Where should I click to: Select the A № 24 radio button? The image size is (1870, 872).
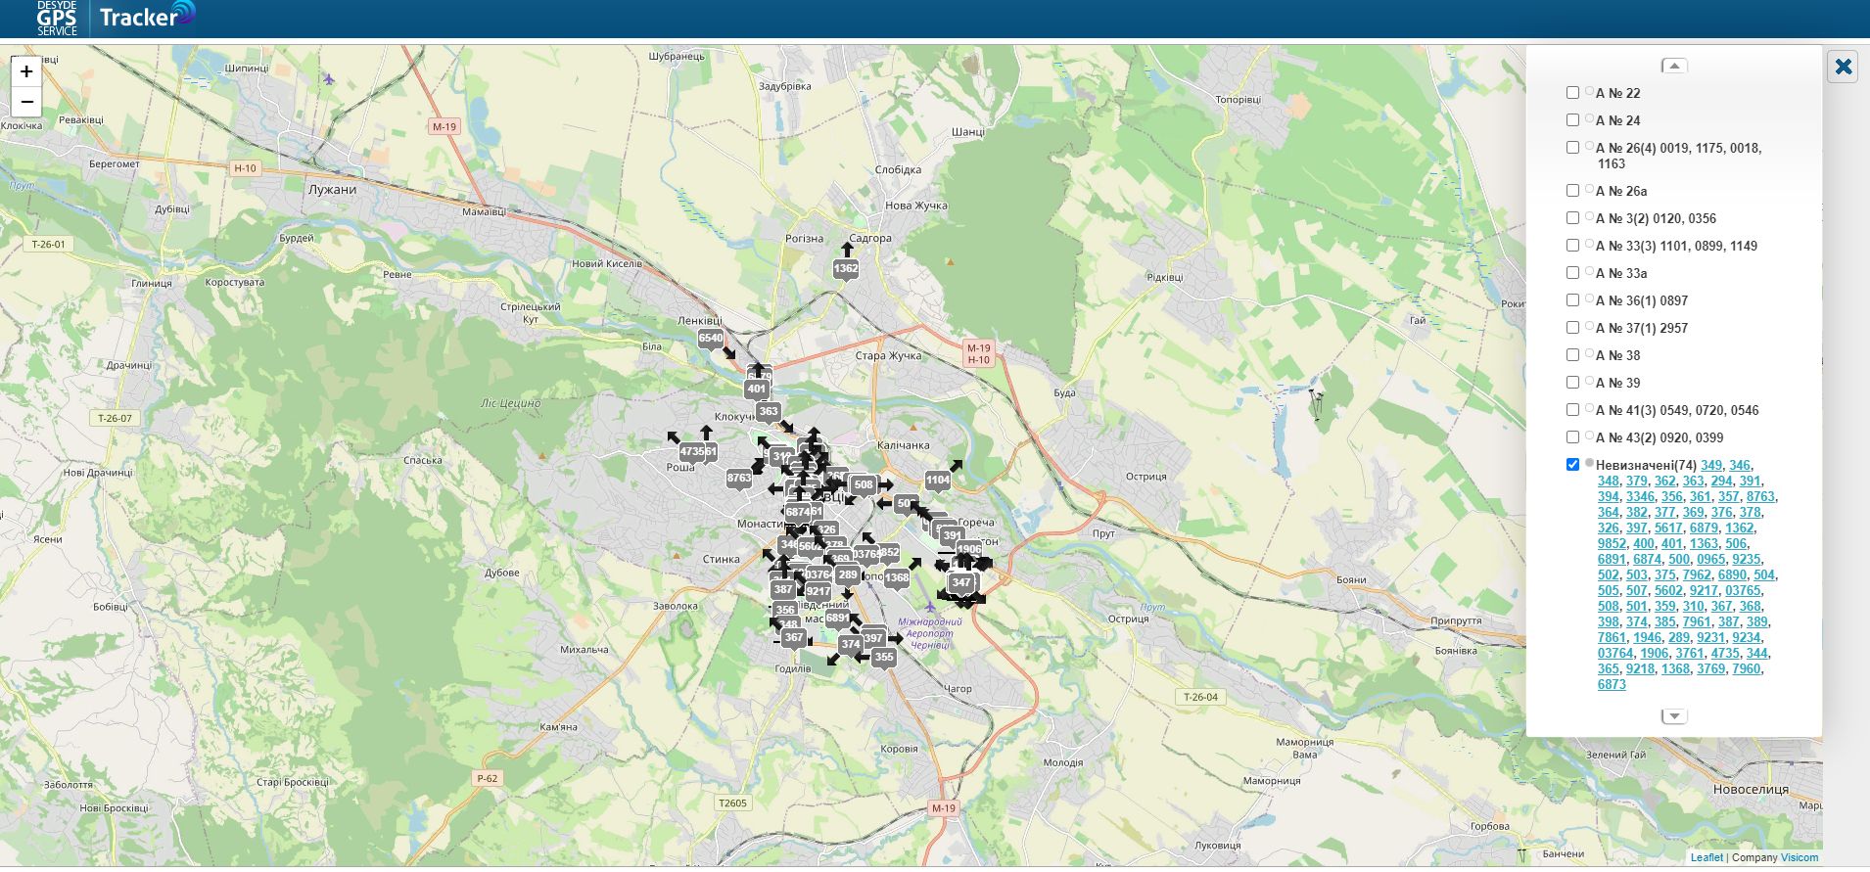1589,118
